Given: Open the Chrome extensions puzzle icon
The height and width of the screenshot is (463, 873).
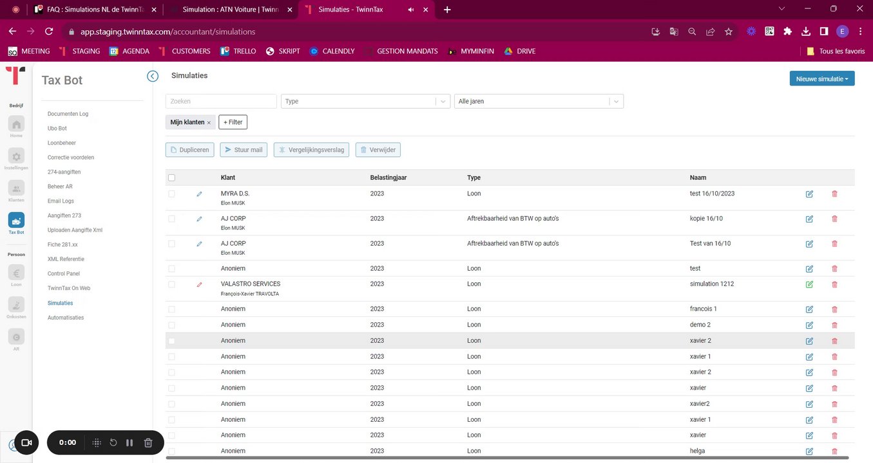Looking at the screenshot, I should coord(787,32).
